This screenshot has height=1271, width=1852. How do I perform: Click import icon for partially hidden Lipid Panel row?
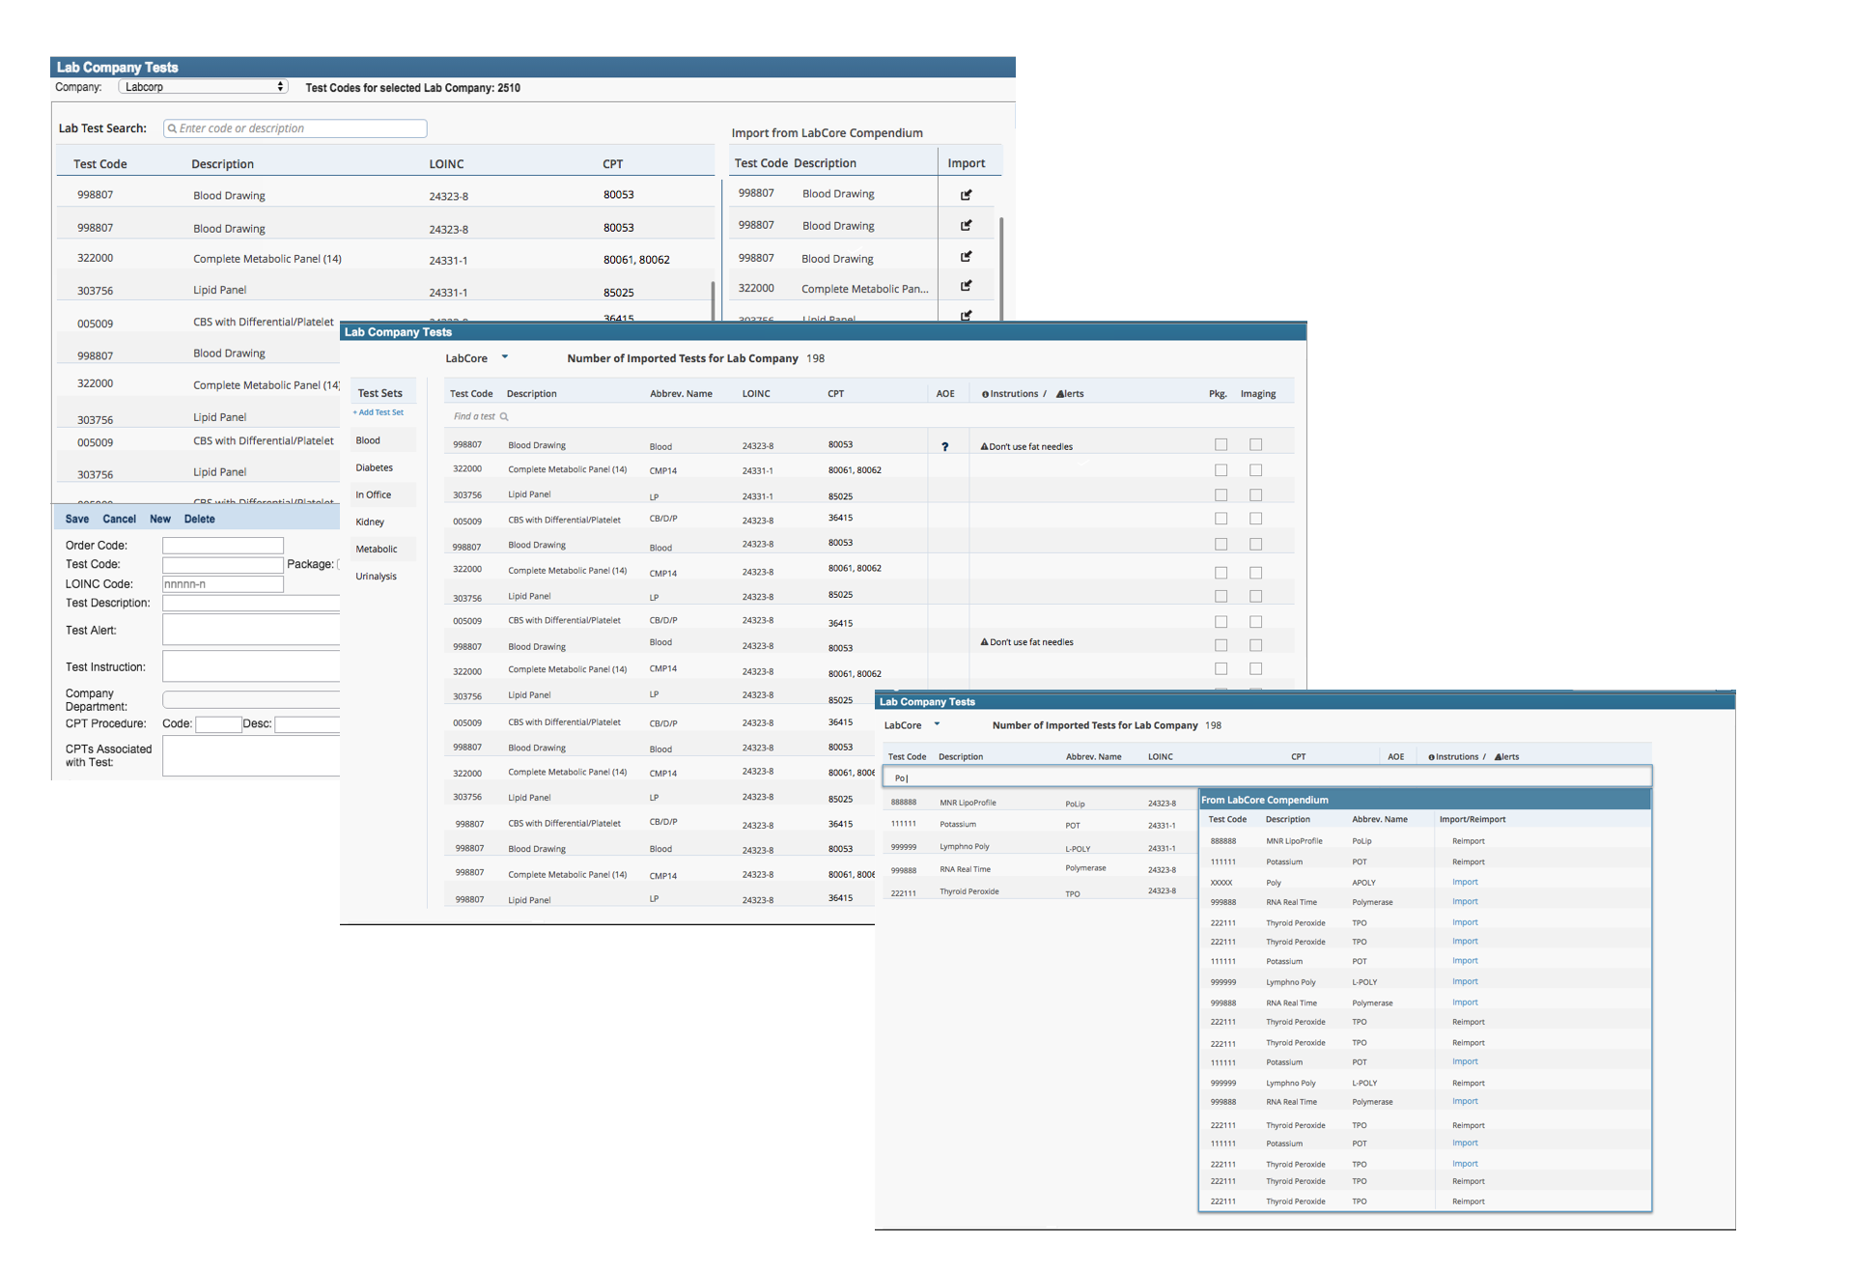(966, 315)
